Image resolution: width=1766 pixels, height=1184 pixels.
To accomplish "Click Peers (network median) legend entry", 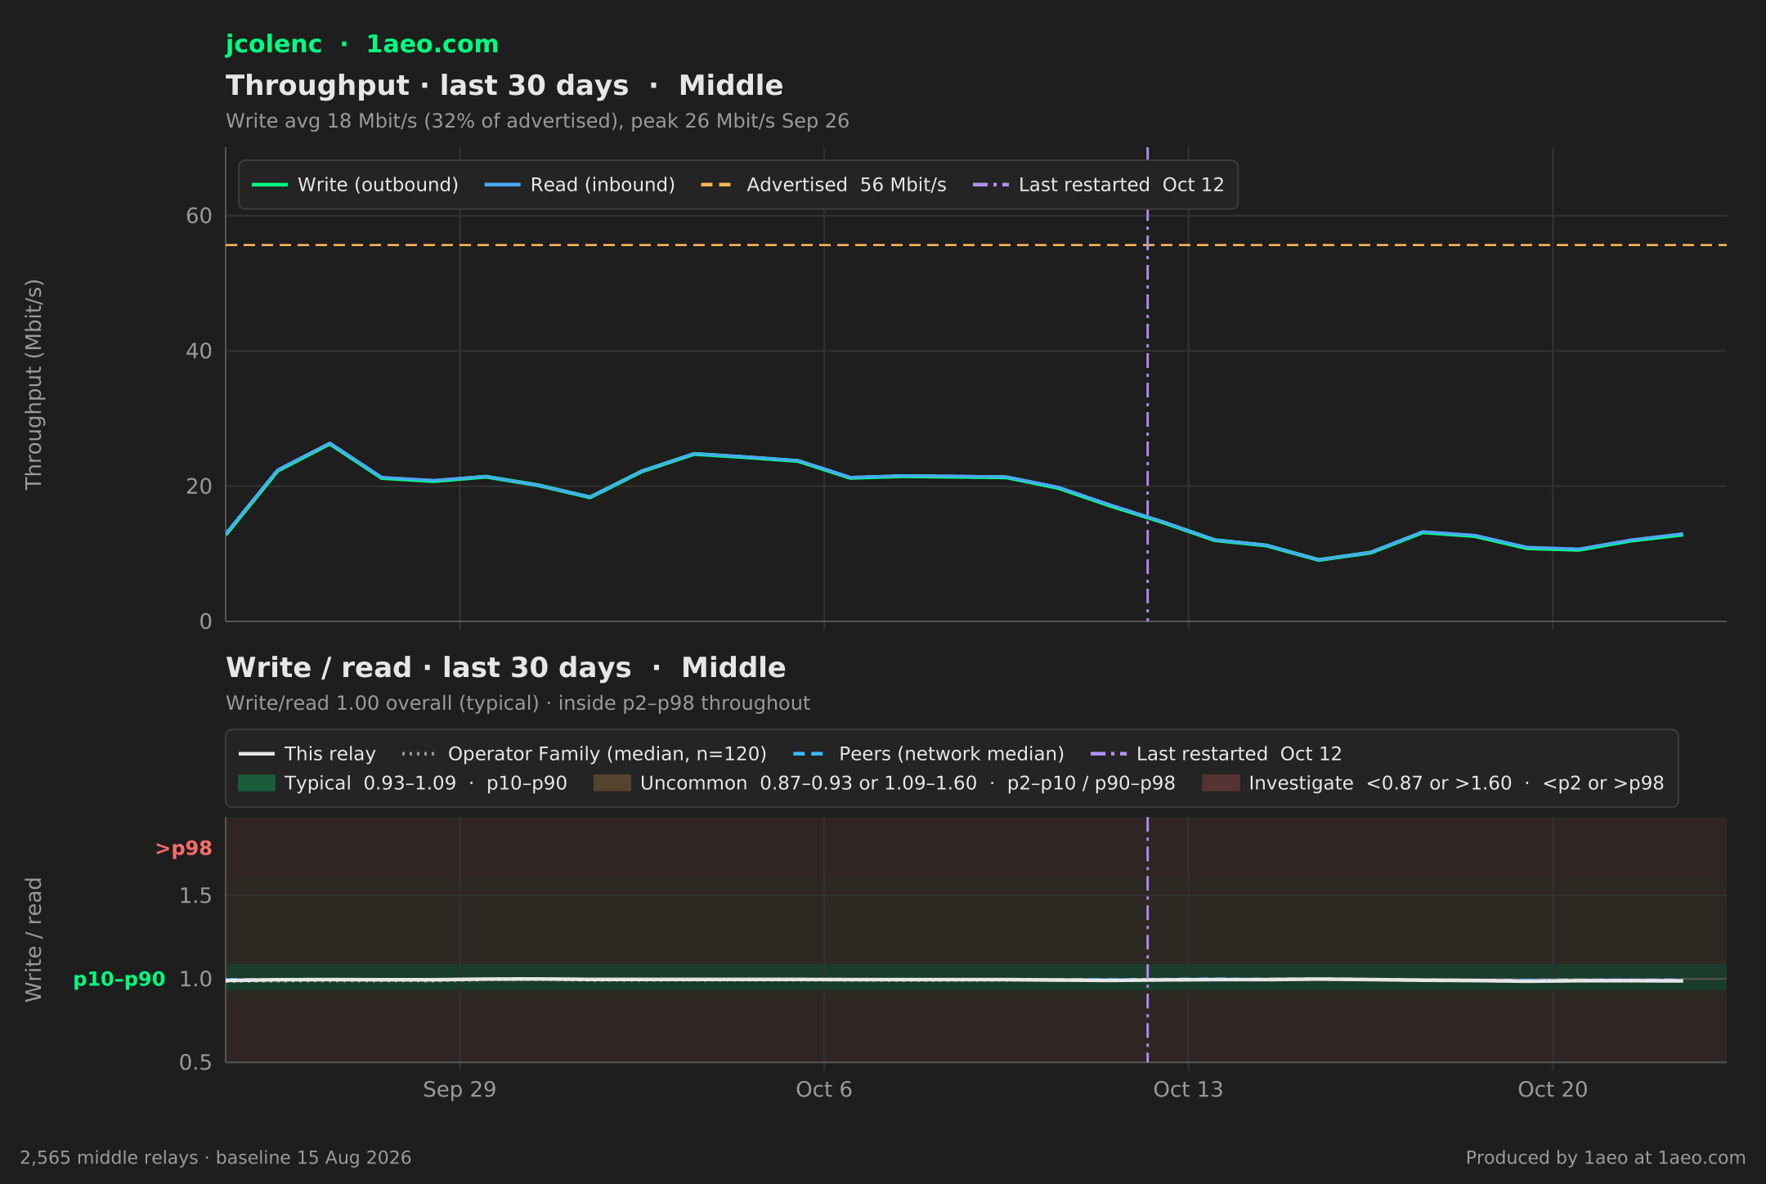I will (929, 754).
